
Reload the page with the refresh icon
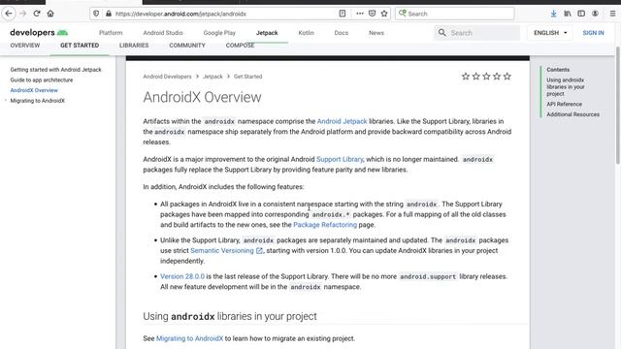point(37,14)
